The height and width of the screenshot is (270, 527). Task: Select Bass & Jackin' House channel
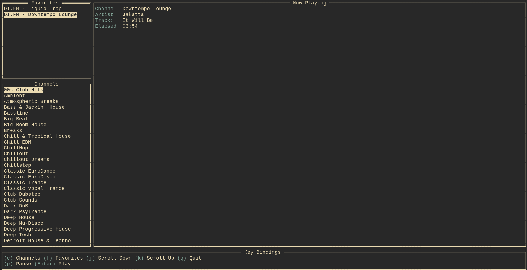tap(34, 107)
